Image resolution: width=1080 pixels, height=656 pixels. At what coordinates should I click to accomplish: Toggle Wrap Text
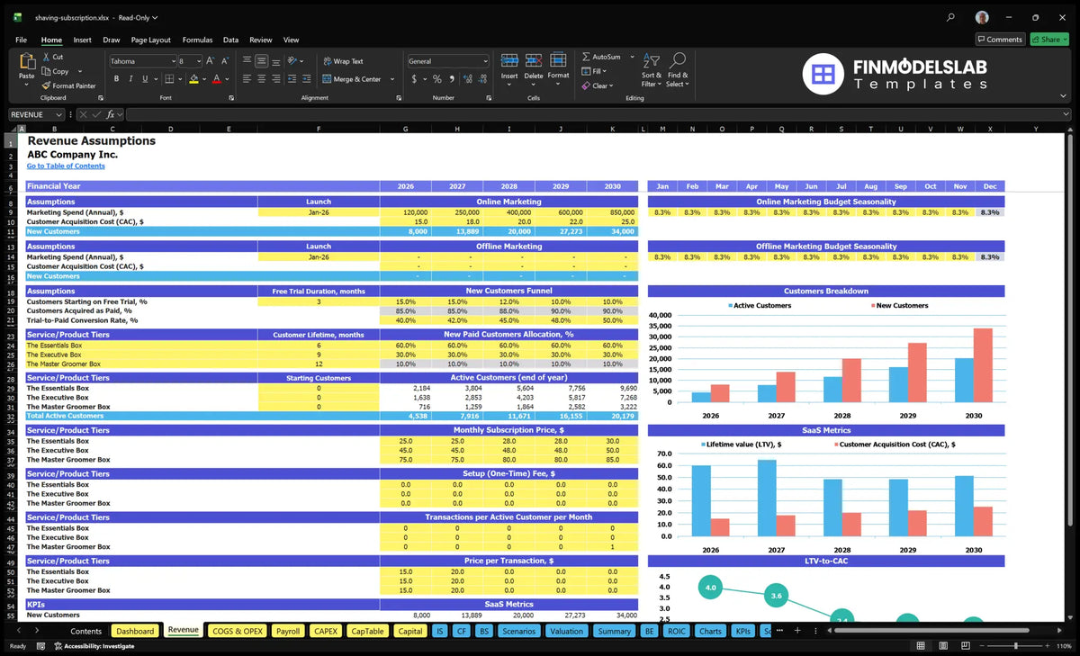pyautogui.click(x=343, y=61)
